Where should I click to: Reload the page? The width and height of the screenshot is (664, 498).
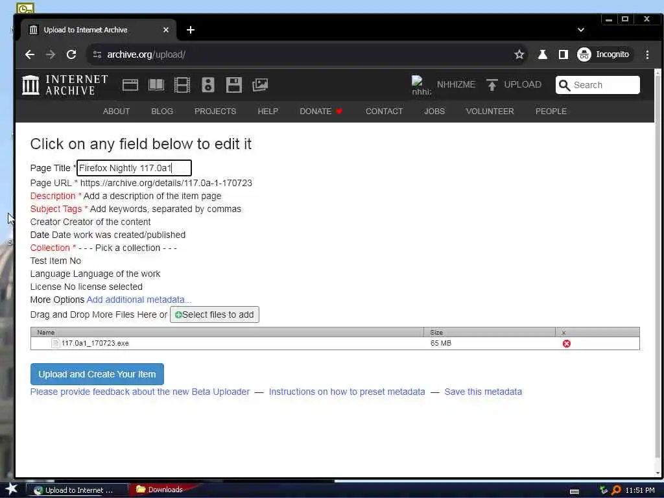(71, 54)
